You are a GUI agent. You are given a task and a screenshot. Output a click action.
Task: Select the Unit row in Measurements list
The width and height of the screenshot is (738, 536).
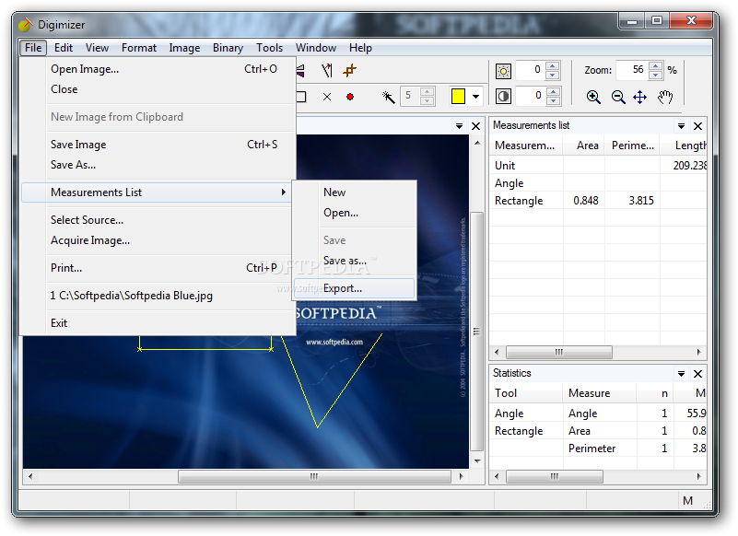(x=598, y=166)
